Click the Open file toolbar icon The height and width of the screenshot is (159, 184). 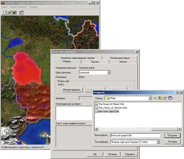click(x=9, y=12)
